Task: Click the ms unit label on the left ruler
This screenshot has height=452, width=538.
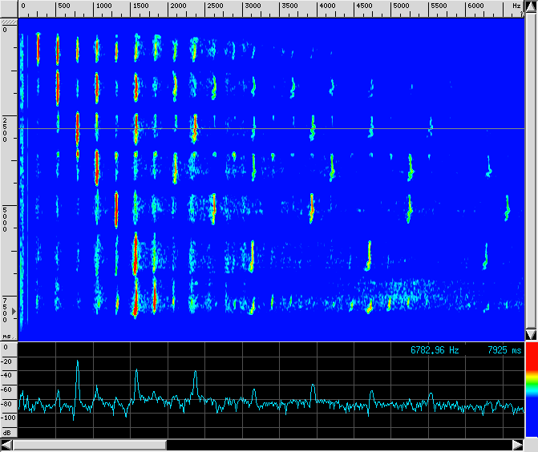Action: tap(6, 337)
